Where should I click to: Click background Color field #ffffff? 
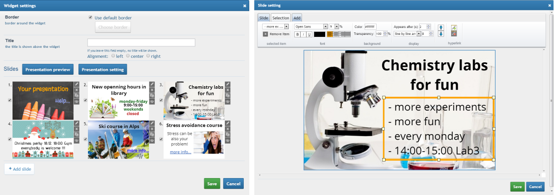click(x=370, y=26)
